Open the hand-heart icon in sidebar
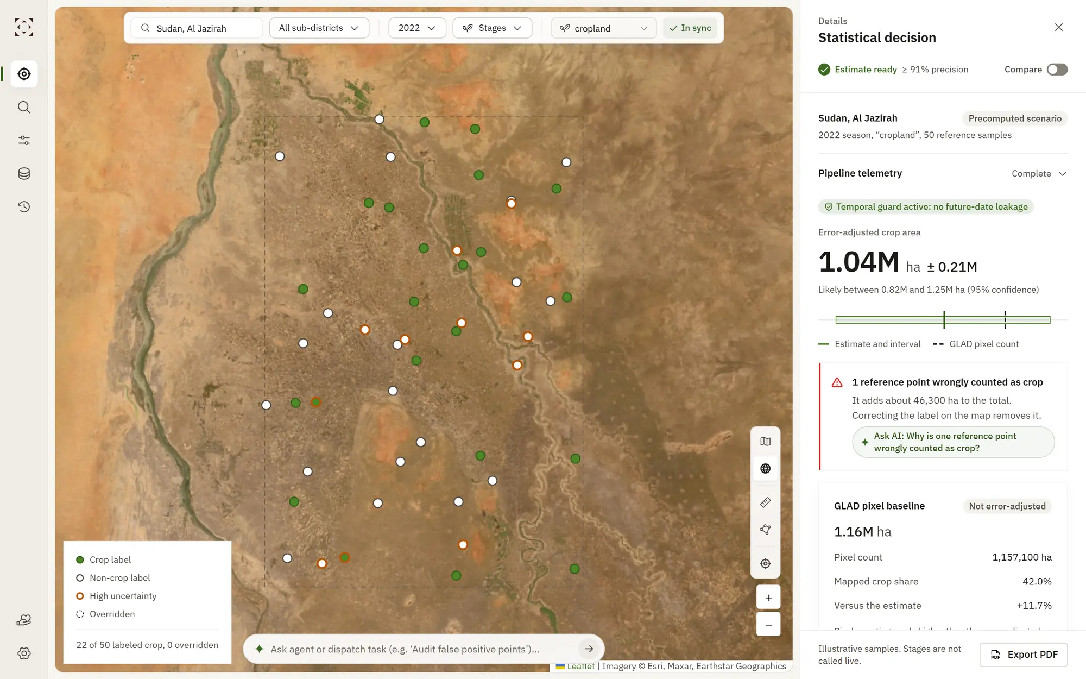This screenshot has height=679, width=1086. click(24, 620)
